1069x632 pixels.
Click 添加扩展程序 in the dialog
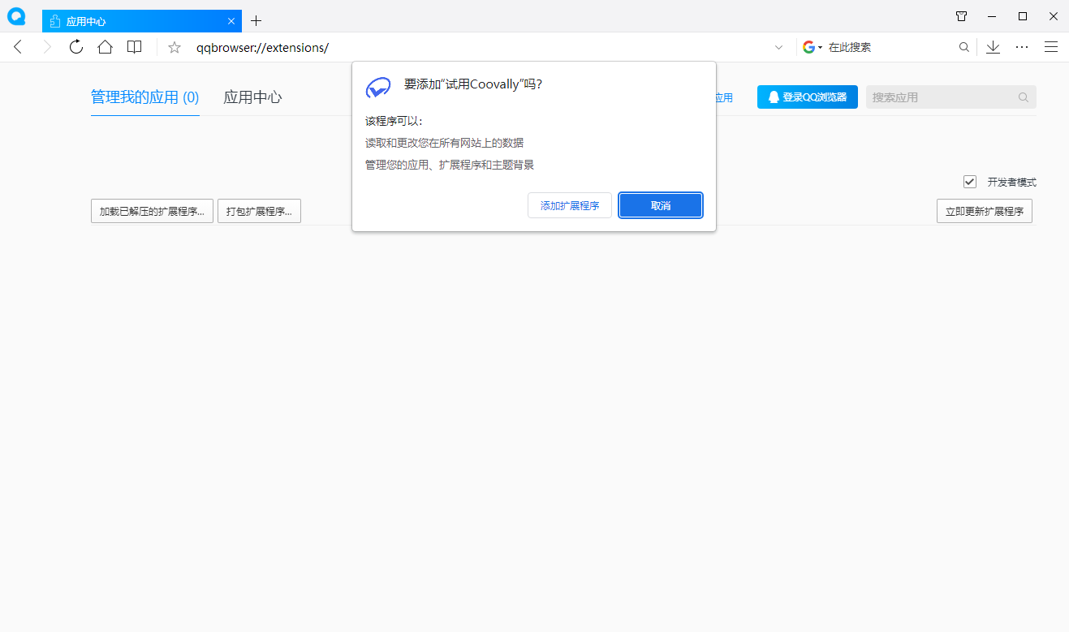(x=570, y=205)
